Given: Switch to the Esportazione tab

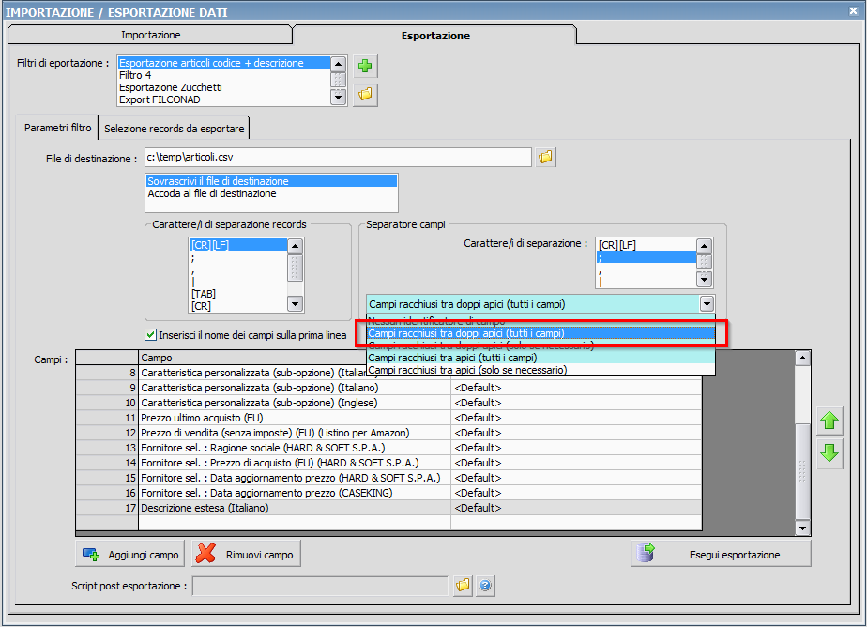Looking at the screenshot, I should tap(435, 36).
